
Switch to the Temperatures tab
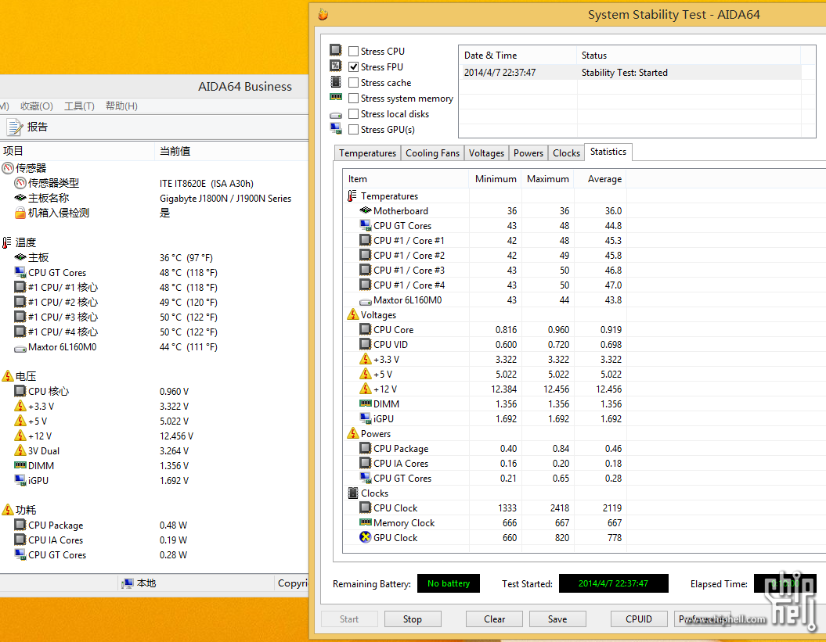point(367,153)
